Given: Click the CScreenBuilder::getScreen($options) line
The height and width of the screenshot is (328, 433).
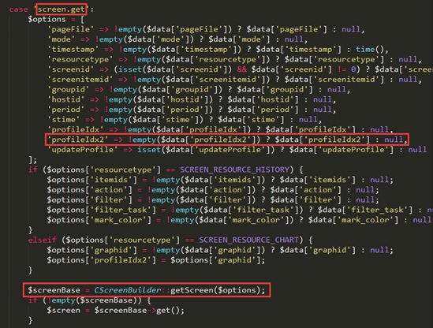Looking at the screenshot, I should pyautogui.click(x=147, y=290).
